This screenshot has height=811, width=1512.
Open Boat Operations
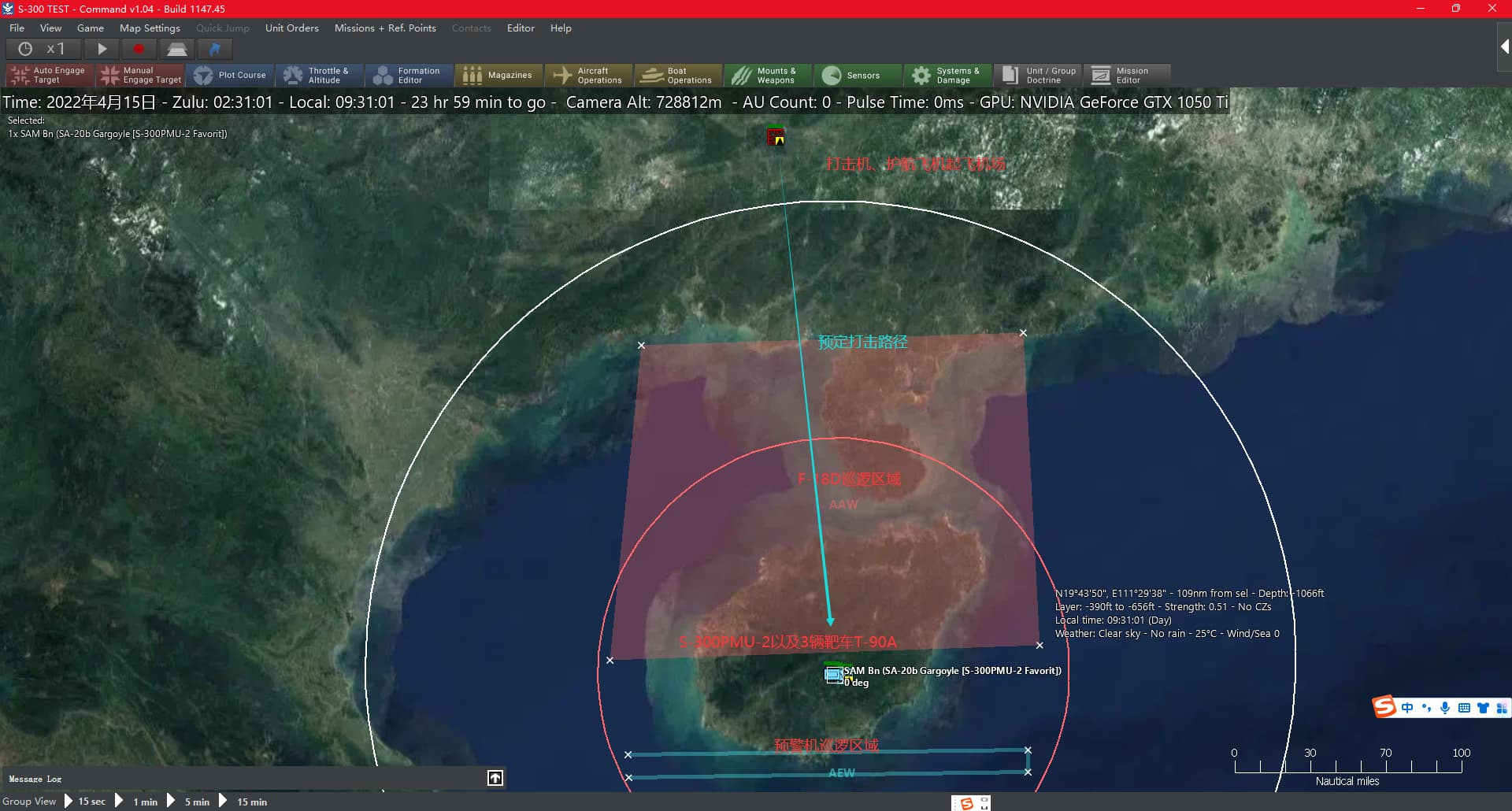(x=679, y=76)
